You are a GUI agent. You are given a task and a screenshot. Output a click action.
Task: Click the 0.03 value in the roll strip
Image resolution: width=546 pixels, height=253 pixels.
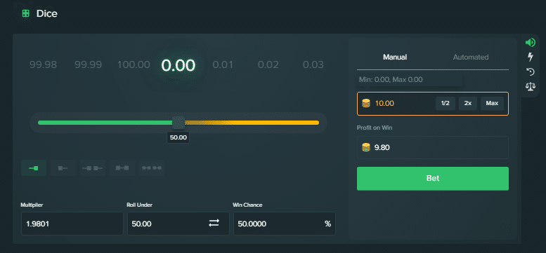(313, 65)
